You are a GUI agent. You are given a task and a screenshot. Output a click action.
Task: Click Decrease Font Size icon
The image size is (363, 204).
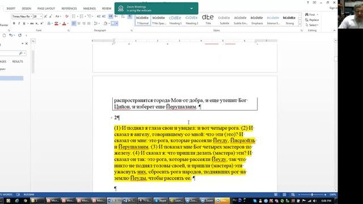click(50, 16)
